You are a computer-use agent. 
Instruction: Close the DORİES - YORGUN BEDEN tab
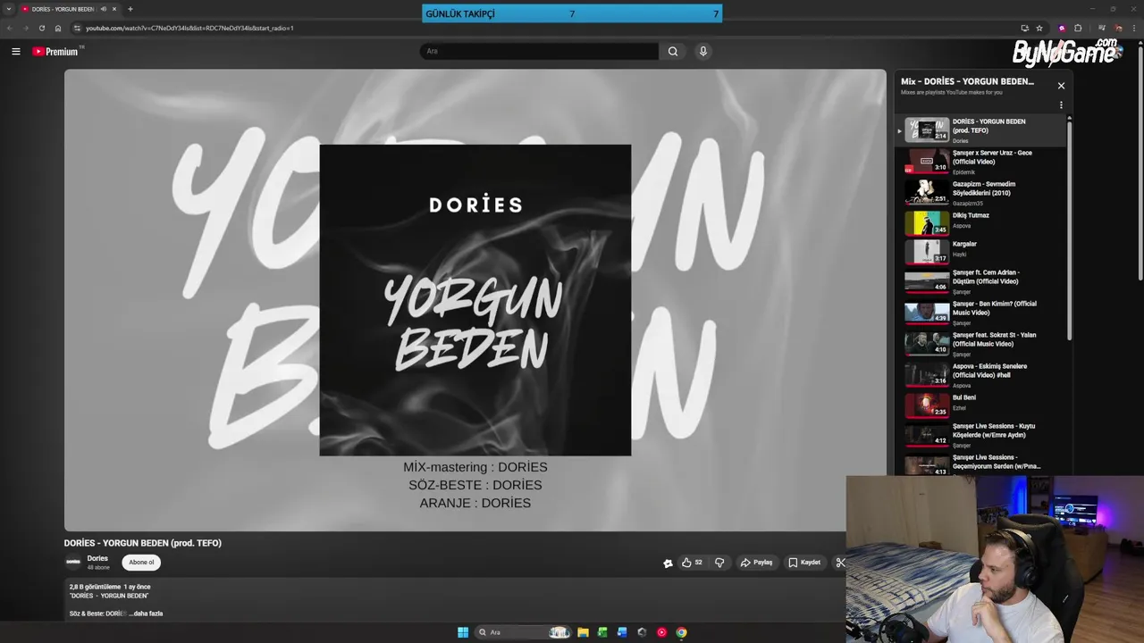click(x=114, y=9)
